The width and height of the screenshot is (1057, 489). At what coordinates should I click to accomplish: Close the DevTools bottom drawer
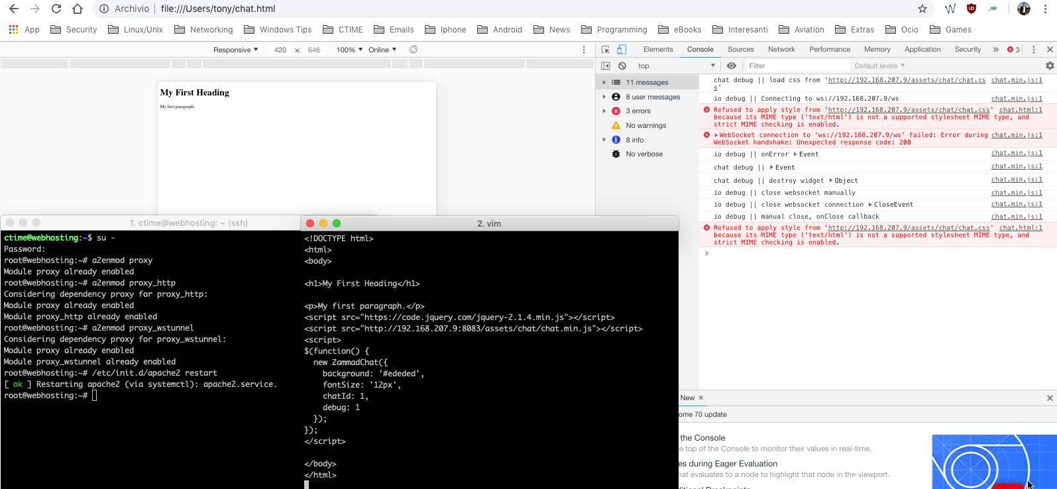(1050, 398)
